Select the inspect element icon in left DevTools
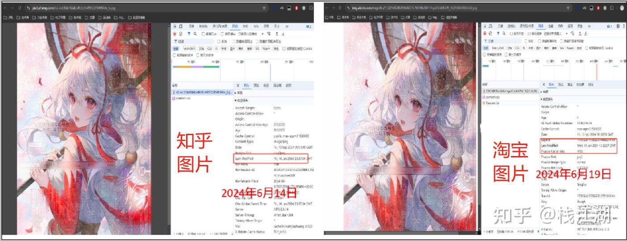The width and height of the screenshot is (627, 241). click(174, 27)
